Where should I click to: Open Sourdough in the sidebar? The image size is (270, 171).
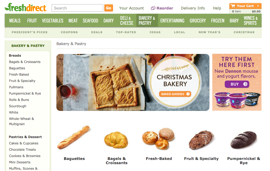(17, 106)
